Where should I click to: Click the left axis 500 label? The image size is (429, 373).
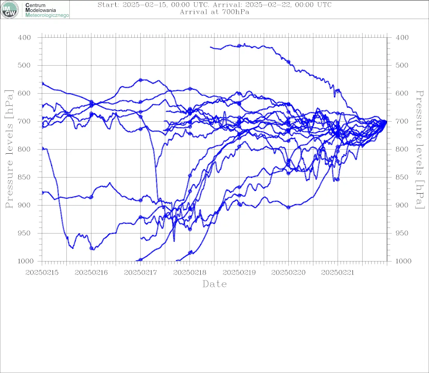[x=24, y=65]
